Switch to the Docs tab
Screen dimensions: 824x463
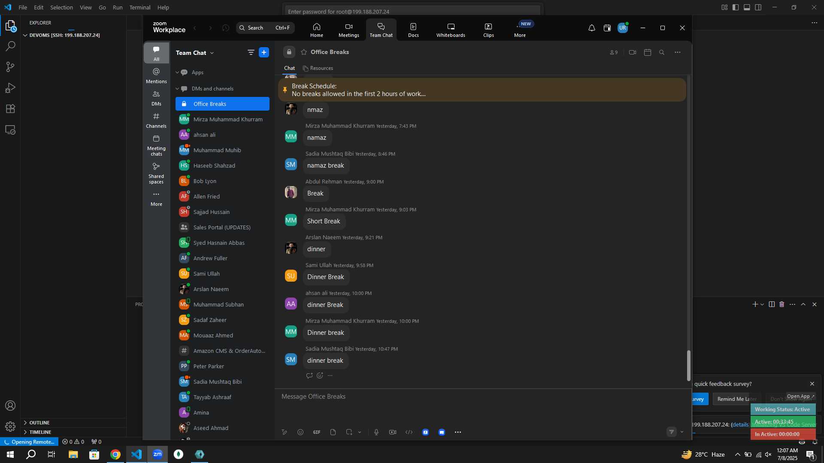tap(413, 30)
